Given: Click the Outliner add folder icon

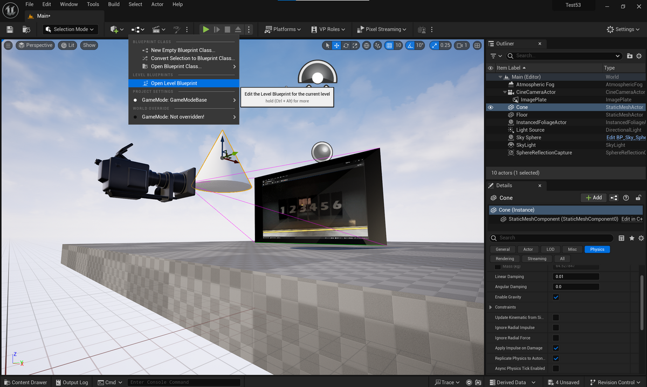Looking at the screenshot, I should click(630, 55).
